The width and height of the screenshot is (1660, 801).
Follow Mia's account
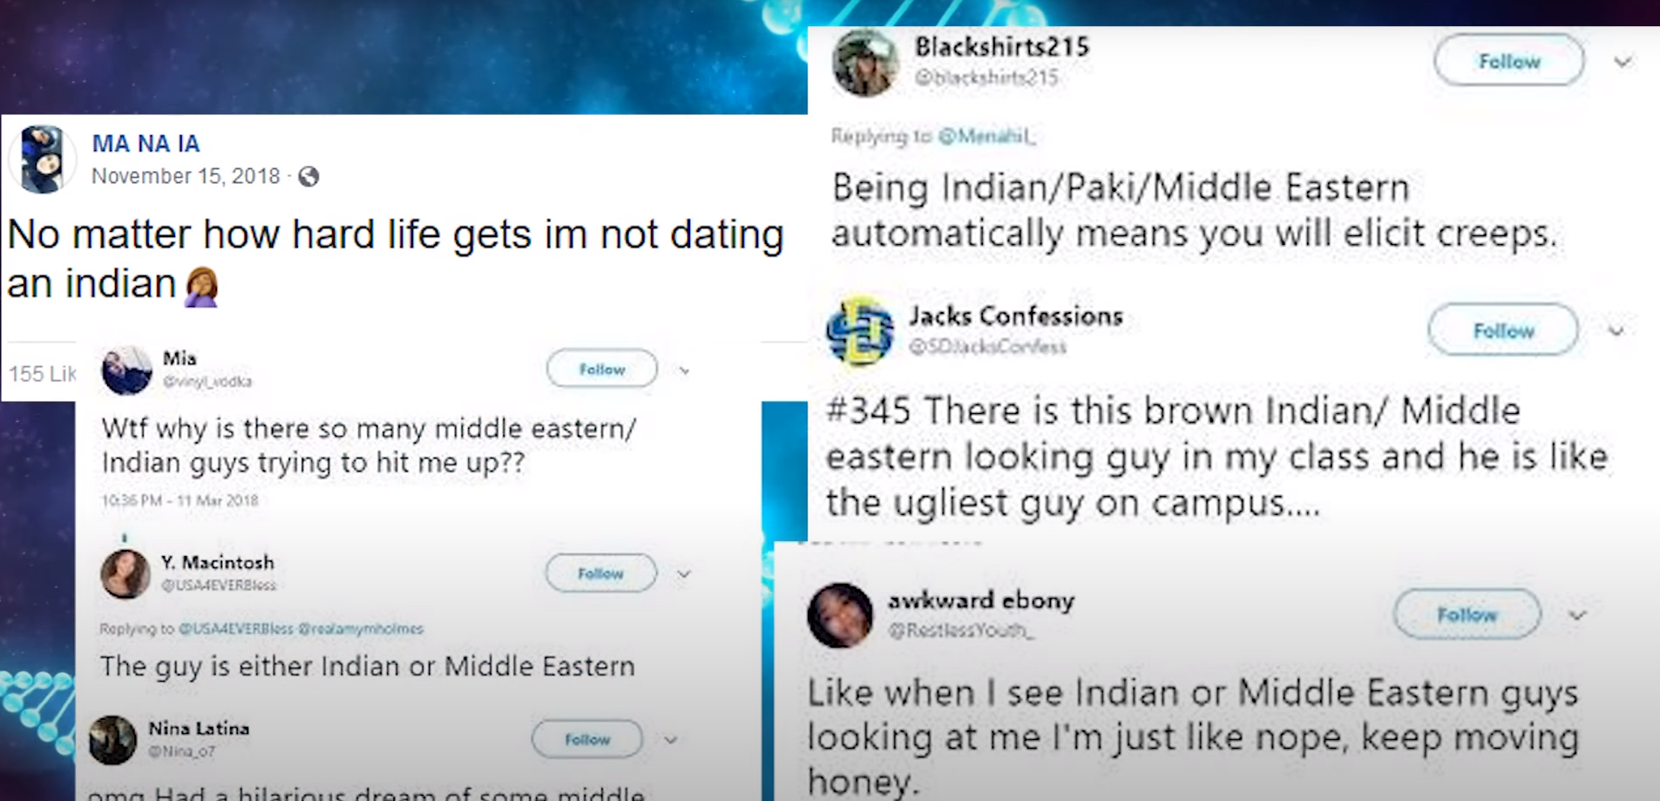click(602, 370)
